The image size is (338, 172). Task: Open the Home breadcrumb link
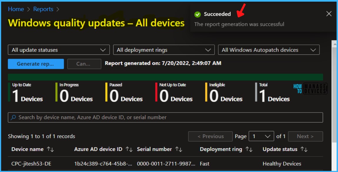(x=16, y=9)
